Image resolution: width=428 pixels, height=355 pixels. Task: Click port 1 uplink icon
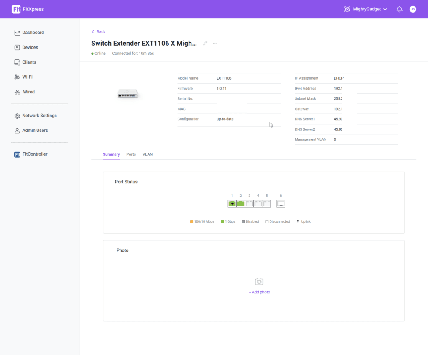tap(232, 203)
